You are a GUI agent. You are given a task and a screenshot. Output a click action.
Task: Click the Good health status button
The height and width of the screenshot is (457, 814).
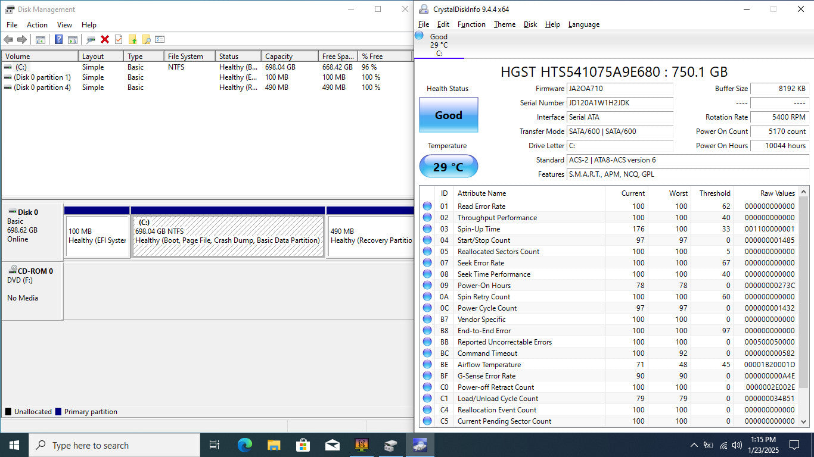pos(449,115)
